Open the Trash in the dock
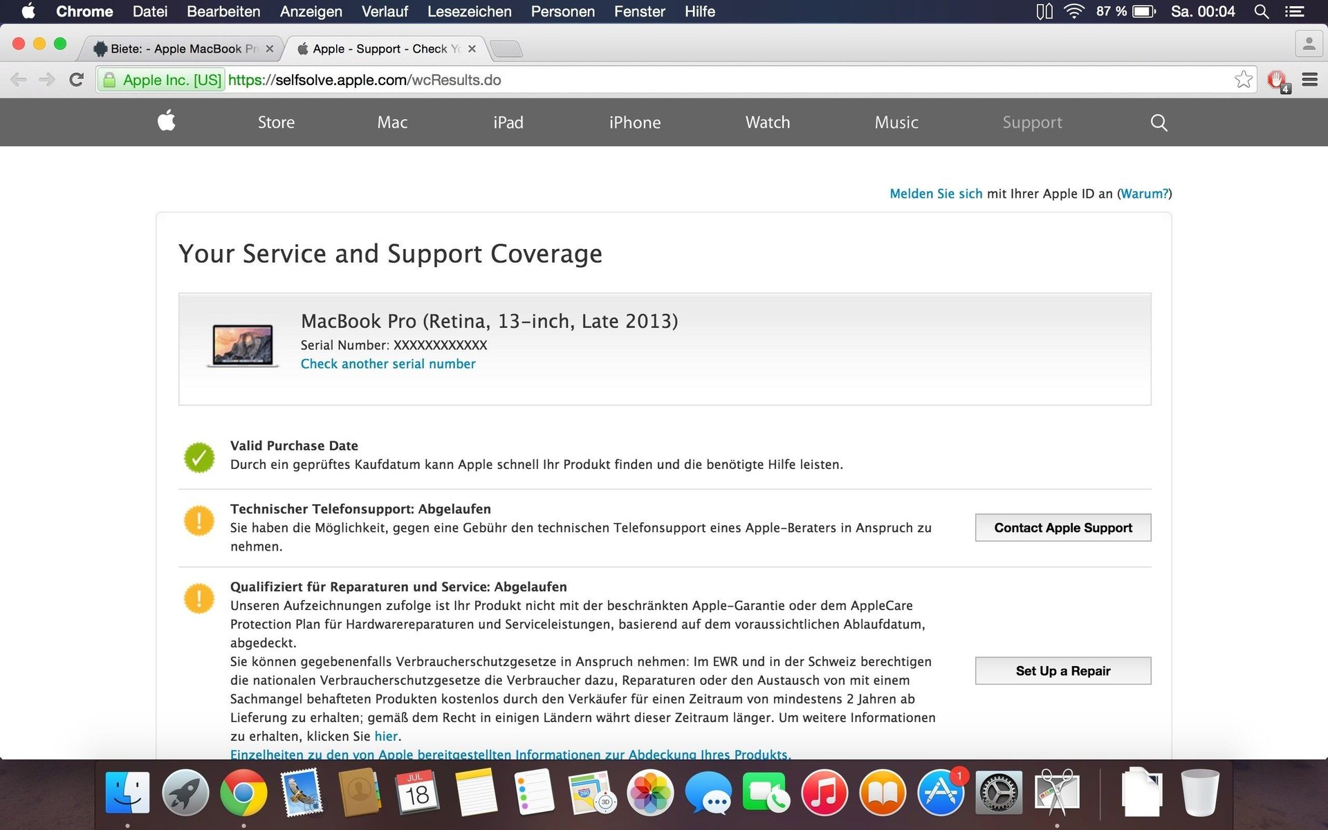The height and width of the screenshot is (830, 1328). click(x=1200, y=793)
